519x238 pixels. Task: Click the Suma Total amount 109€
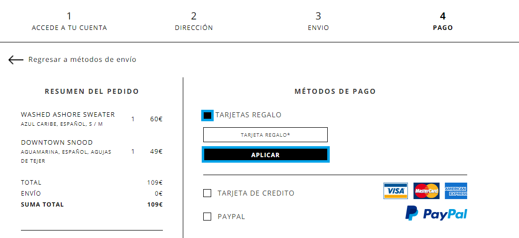155,205
